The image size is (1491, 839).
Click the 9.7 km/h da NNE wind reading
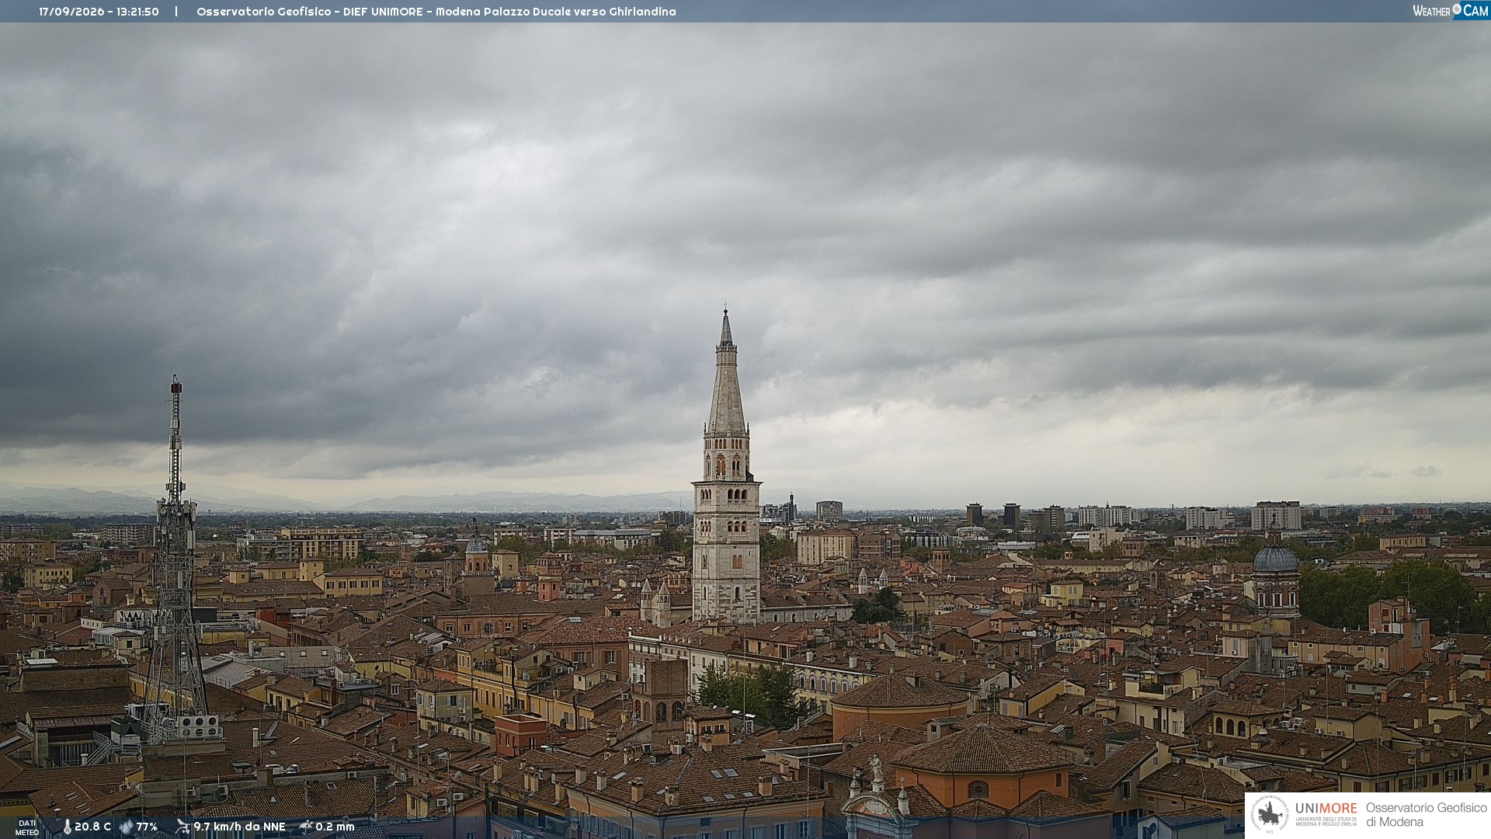tap(239, 827)
